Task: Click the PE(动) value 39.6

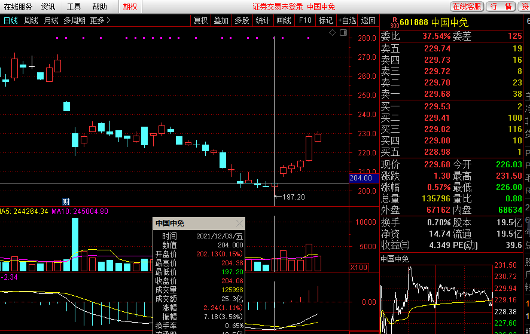Action: click(x=514, y=245)
